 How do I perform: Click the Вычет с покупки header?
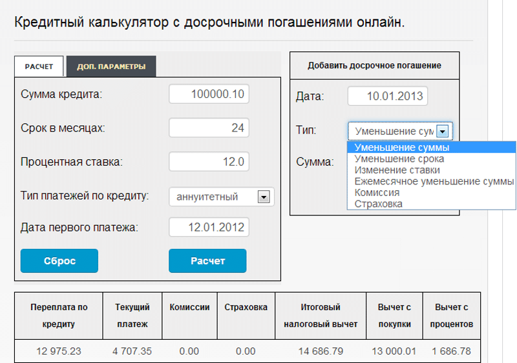pos(394,315)
